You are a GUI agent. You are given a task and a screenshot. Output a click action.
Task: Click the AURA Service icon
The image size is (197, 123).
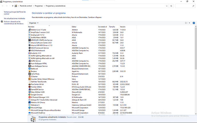coord(29,61)
